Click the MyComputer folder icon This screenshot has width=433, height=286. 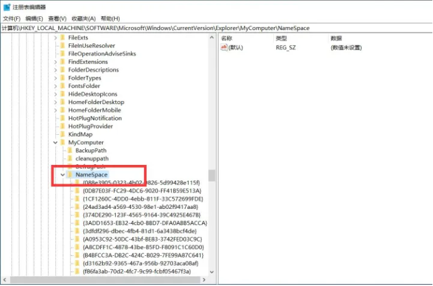pyautogui.click(x=63, y=142)
